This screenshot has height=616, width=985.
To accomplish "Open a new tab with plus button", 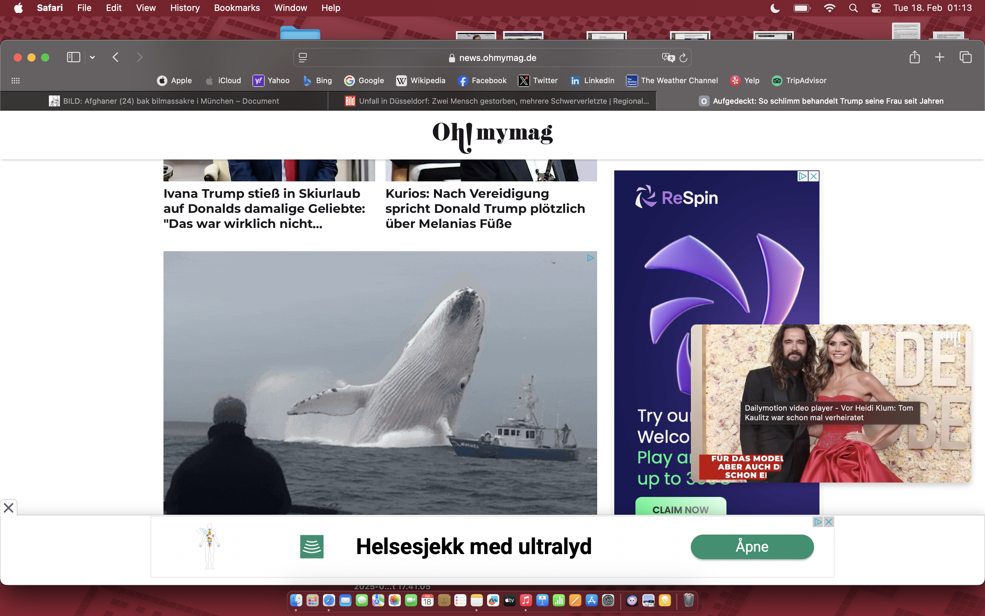I will (x=940, y=57).
